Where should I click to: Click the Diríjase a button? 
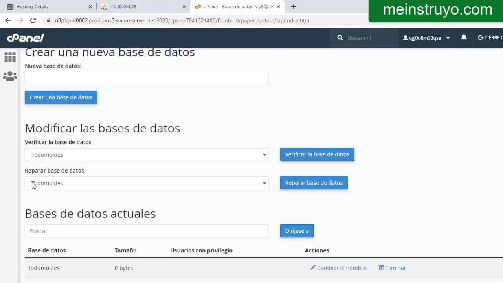[297, 231]
